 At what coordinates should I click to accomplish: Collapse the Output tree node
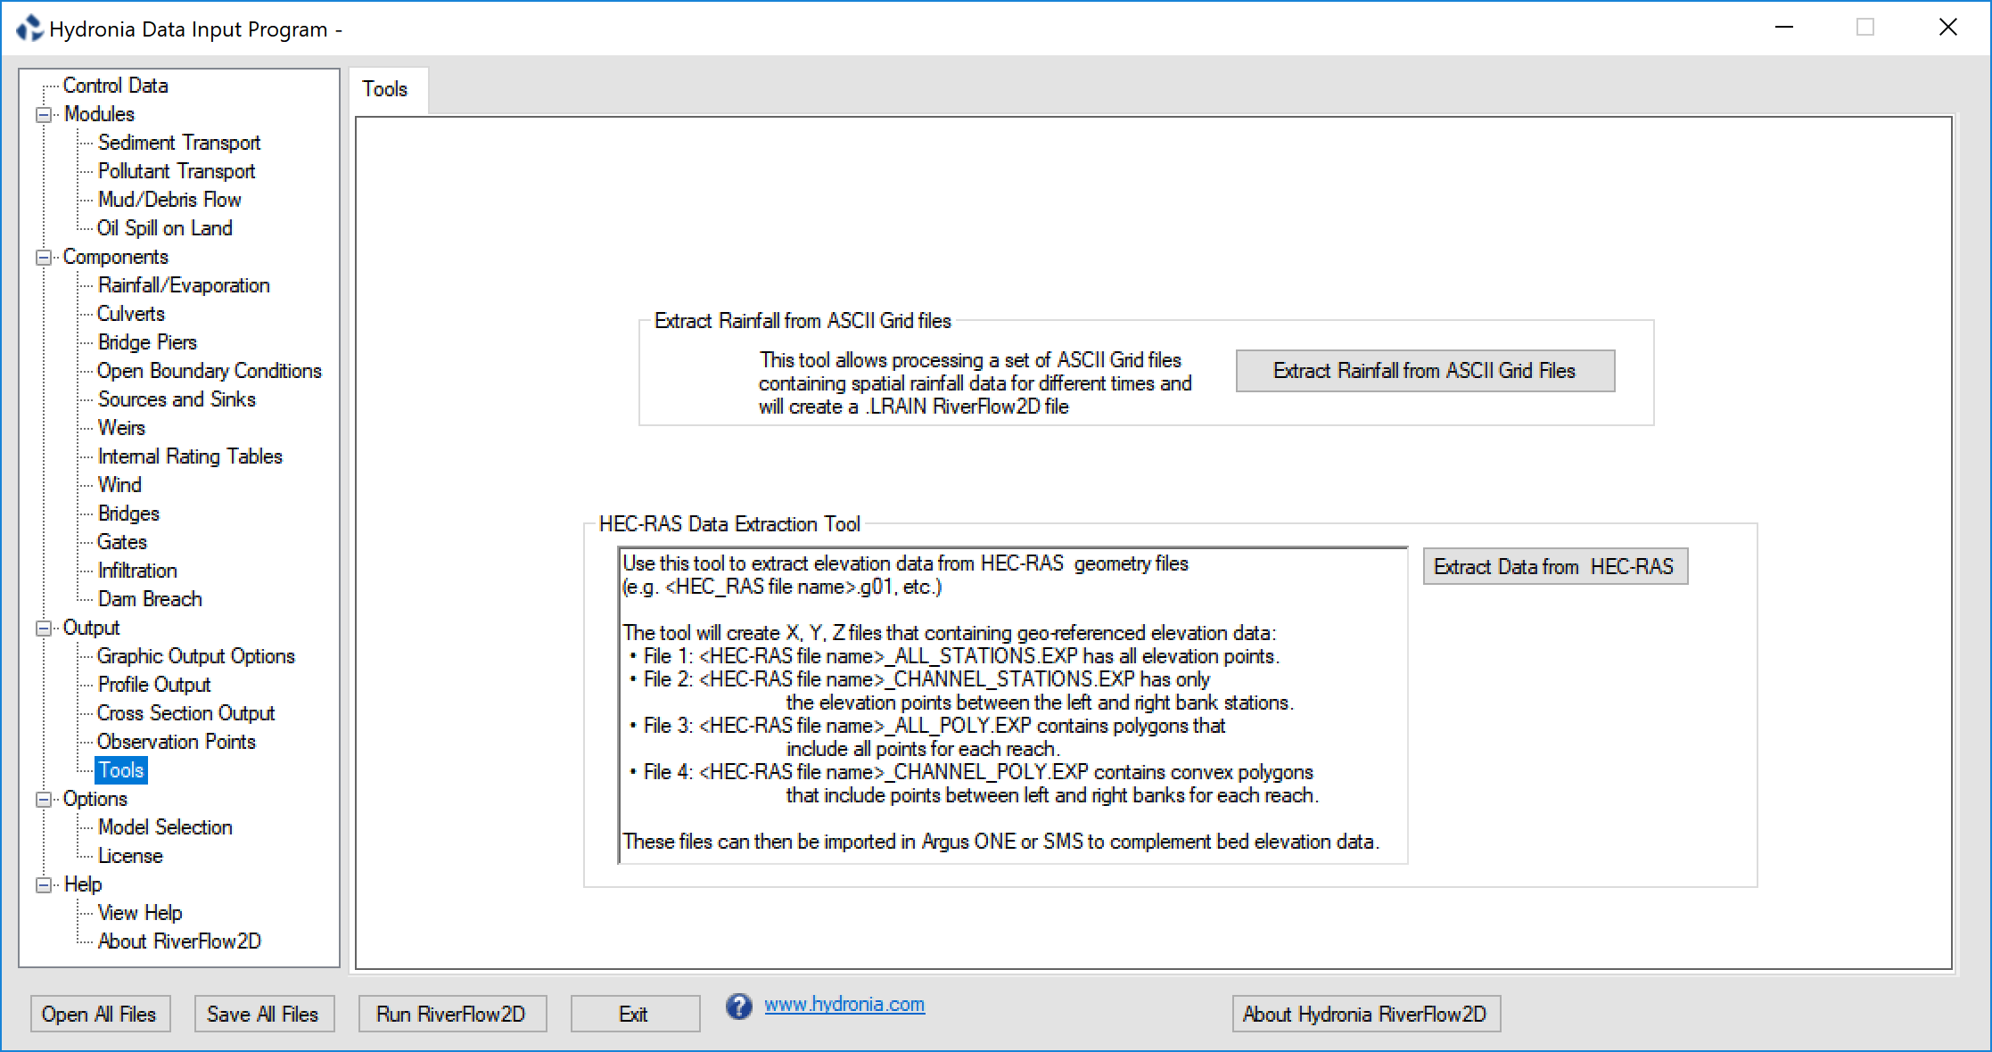pos(43,629)
